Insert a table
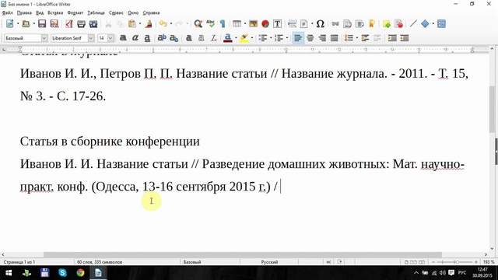498x280 pixels. point(237,24)
